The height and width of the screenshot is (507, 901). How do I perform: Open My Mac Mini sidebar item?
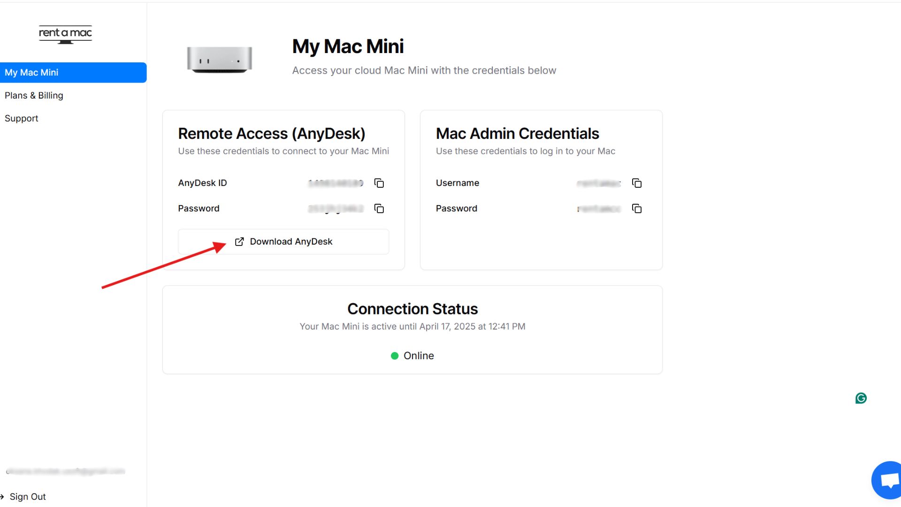(x=73, y=73)
